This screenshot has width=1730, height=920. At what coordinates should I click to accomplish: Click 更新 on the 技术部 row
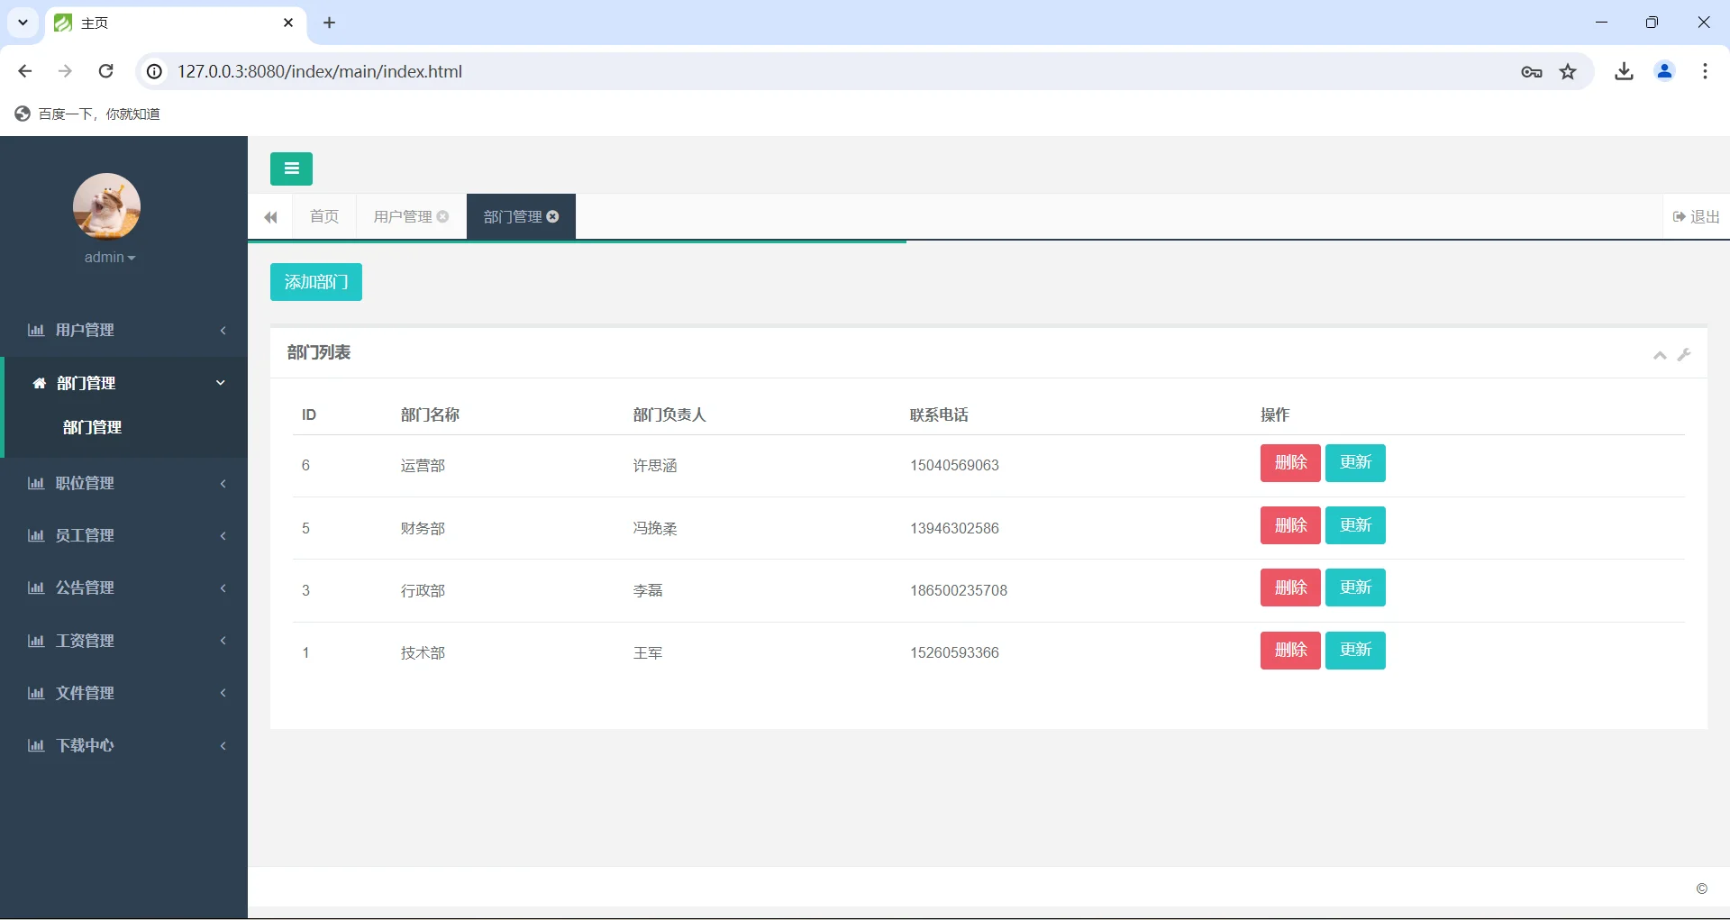point(1355,650)
